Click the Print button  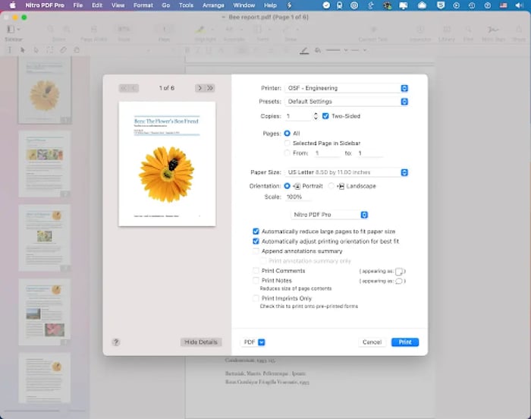point(405,342)
